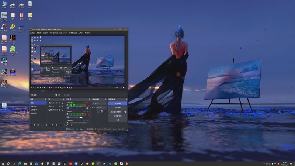Viewport: 295px width, 166px height.
Task: Pop out the Scene Transitions dock icon
Action: coord(105,99)
